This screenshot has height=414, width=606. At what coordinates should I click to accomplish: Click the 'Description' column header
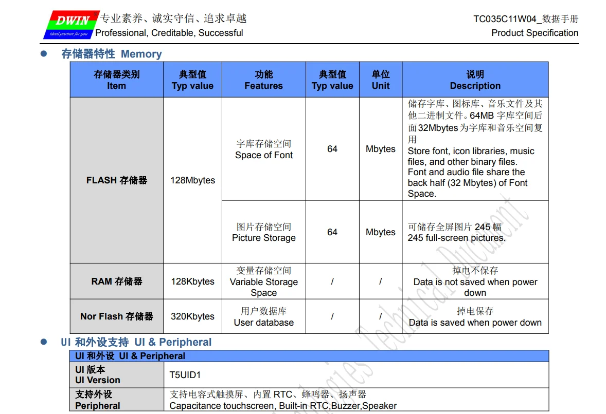(x=475, y=80)
